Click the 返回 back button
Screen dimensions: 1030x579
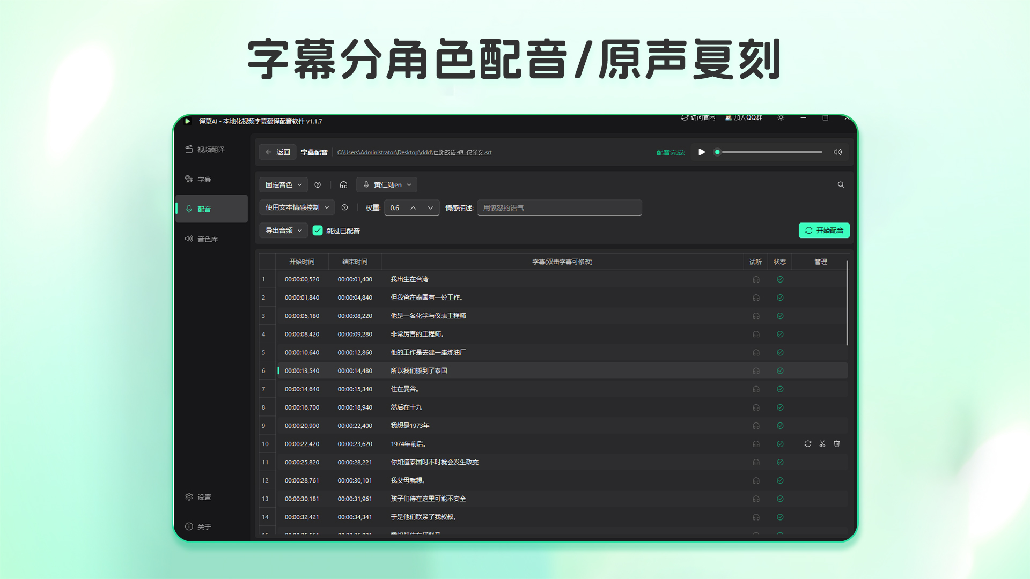pos(277,152)
